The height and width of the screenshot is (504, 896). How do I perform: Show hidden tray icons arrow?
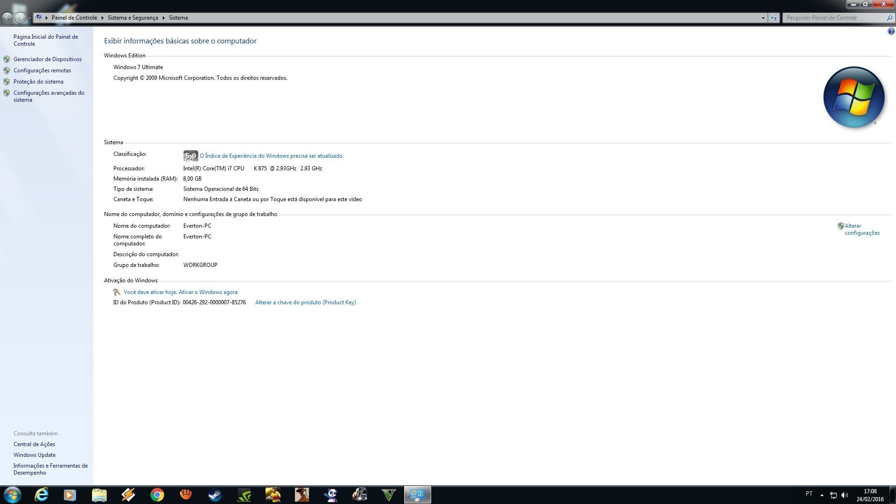(x=822, y=495)
